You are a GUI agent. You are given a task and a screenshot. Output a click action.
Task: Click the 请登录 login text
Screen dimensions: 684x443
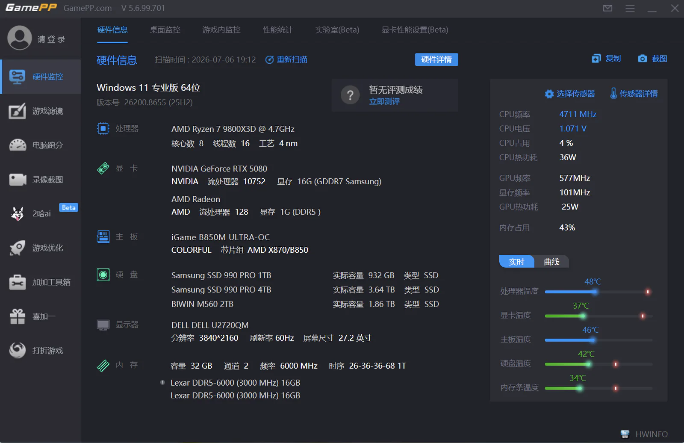[x=51, y=39]
